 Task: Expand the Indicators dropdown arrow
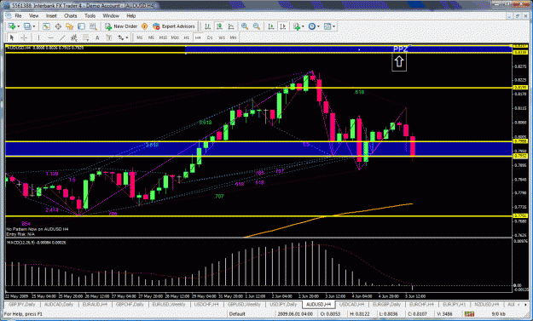(x=303, y=26)
